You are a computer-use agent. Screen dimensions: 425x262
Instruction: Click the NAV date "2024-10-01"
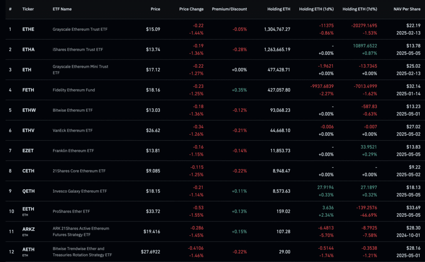(x=408, y=235)
